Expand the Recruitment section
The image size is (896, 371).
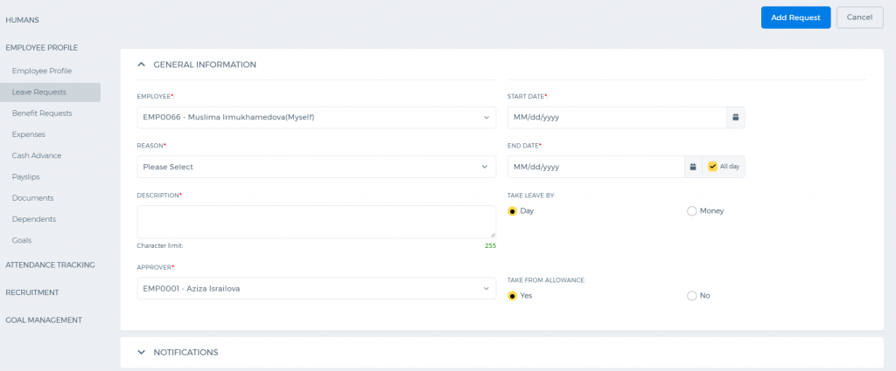[x=32, y=292]
